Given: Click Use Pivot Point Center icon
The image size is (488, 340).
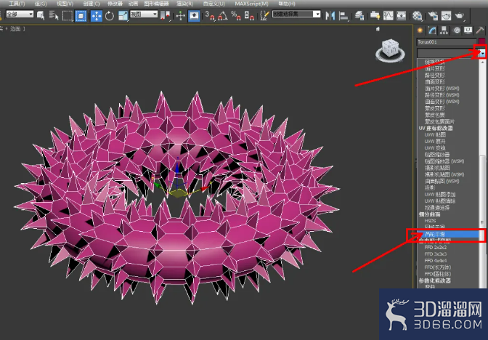Looking at the screenshot, I should click(x=166, y=15).
